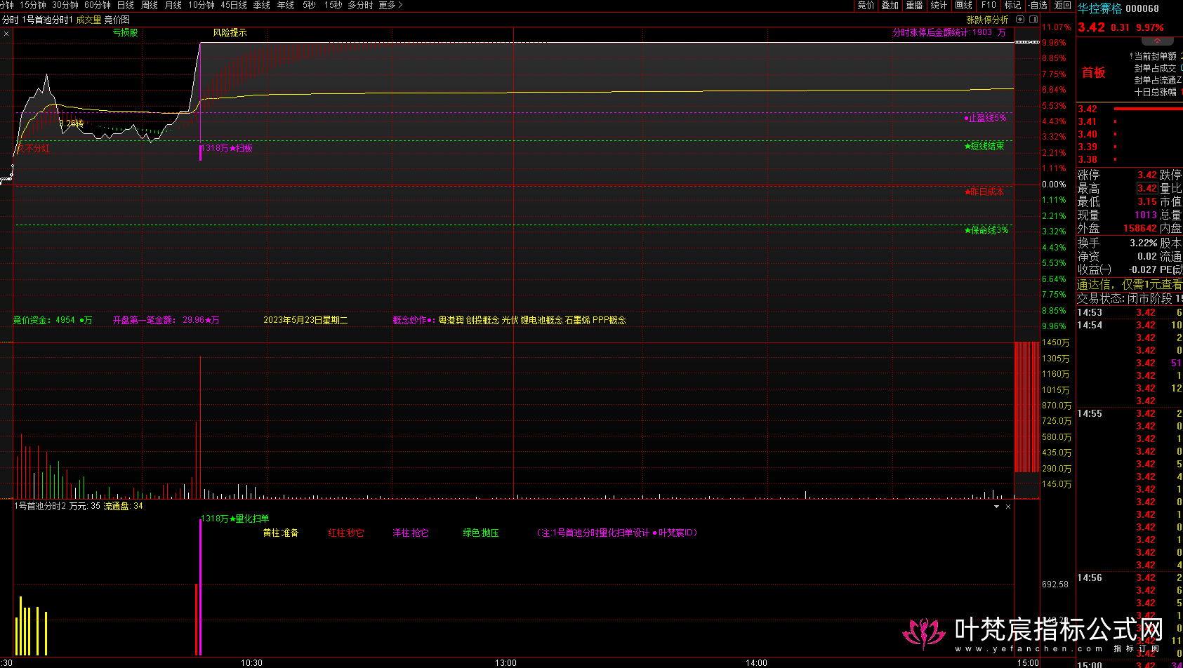Switch to the 5秒 tick chart
1183x668 pixels.
pyautogui.click(x=310, y=5)
